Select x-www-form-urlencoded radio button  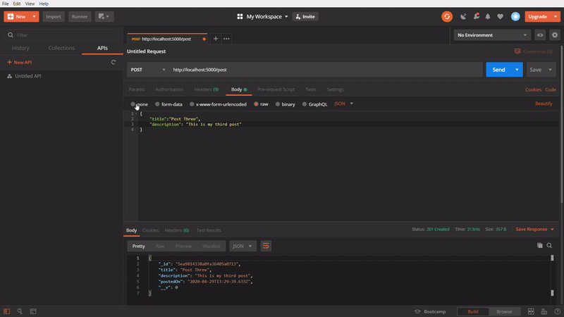[x=192, y=104]
